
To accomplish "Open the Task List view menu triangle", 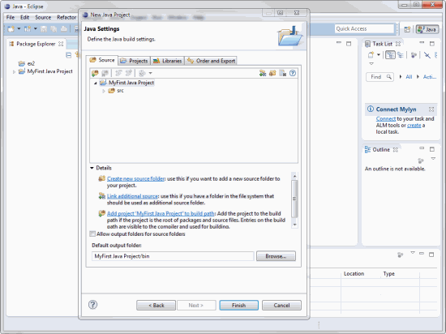I will 371,64.
